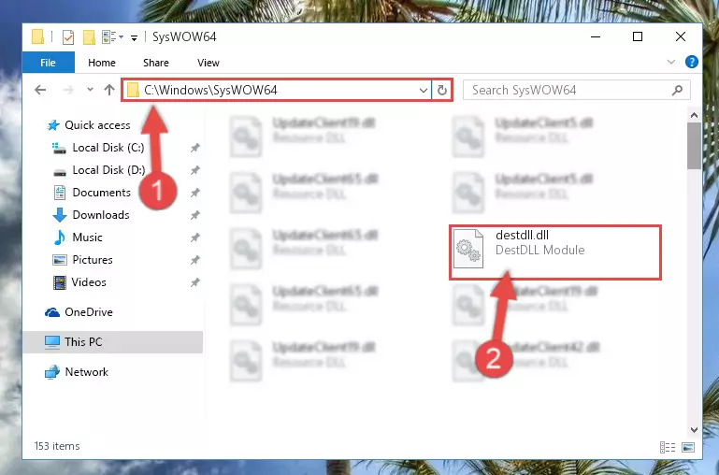Expand the ribbon with the chevron

[x=671, y=62]
